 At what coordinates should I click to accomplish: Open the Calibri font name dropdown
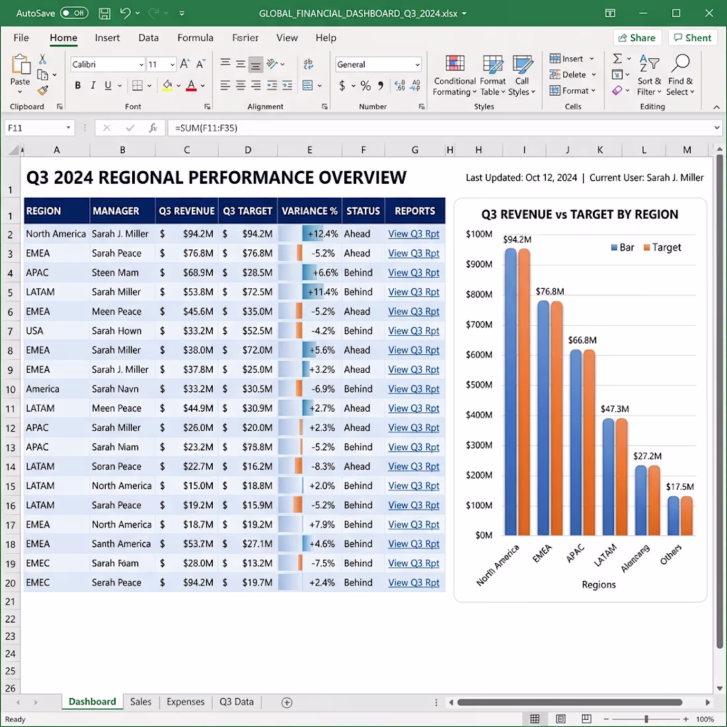pyautogui.click(x=141, y=65)
